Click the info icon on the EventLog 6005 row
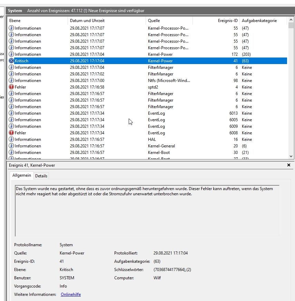Viewport: 295px width, 301px height. tap(11, 120)
